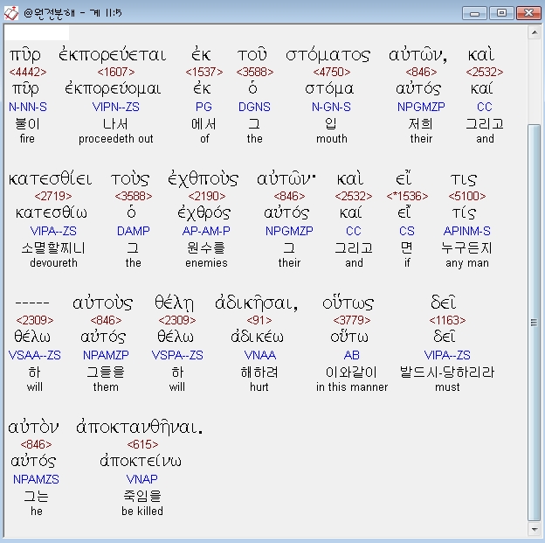Click parsing code CS

pyautogui.click(x=407, y=231)
